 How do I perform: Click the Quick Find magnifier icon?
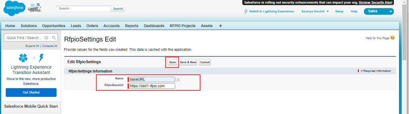point(54,38)
